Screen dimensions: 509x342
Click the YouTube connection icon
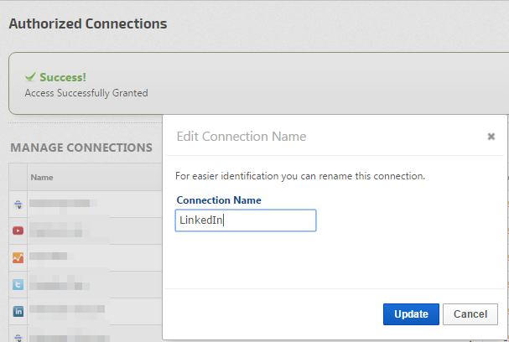tap(18, 231)
